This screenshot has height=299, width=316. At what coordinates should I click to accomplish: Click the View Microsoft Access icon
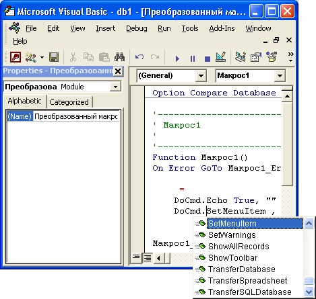pyautogui.click(x=15, y=57)
